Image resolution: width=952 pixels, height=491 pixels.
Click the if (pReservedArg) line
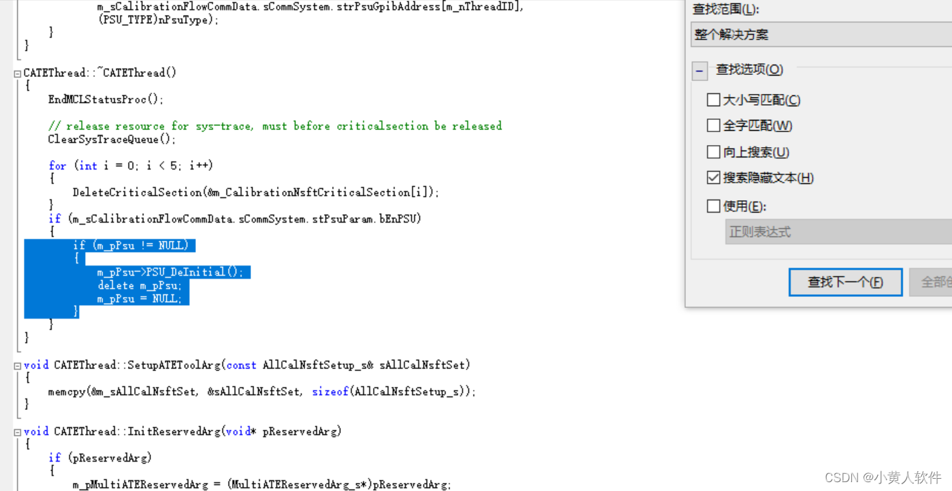(100, 458)
